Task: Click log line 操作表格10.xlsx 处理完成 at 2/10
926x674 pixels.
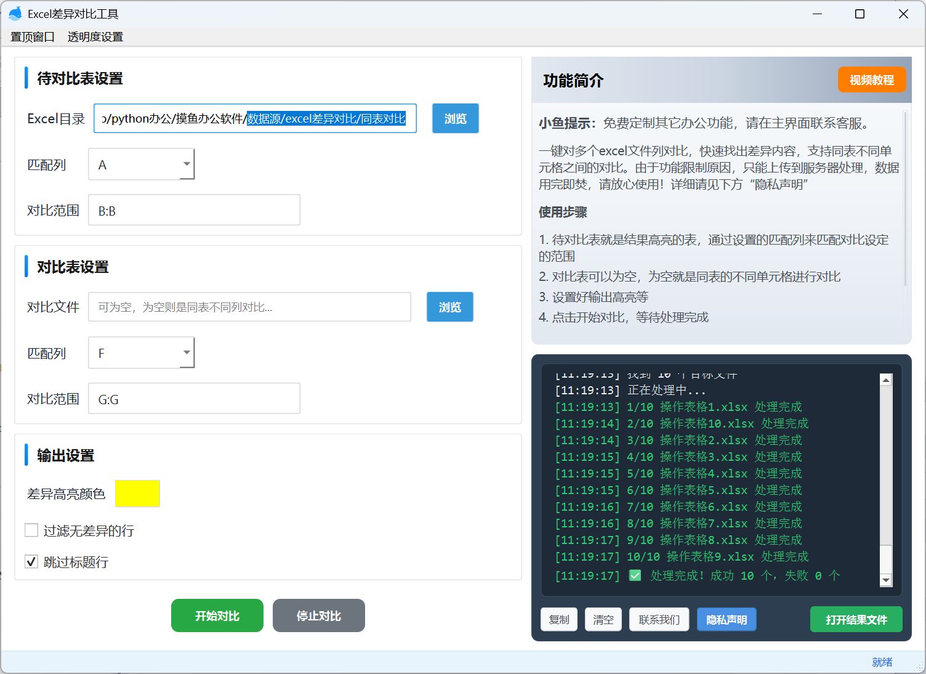Action: pyautogui.click(x=682, y=423)
